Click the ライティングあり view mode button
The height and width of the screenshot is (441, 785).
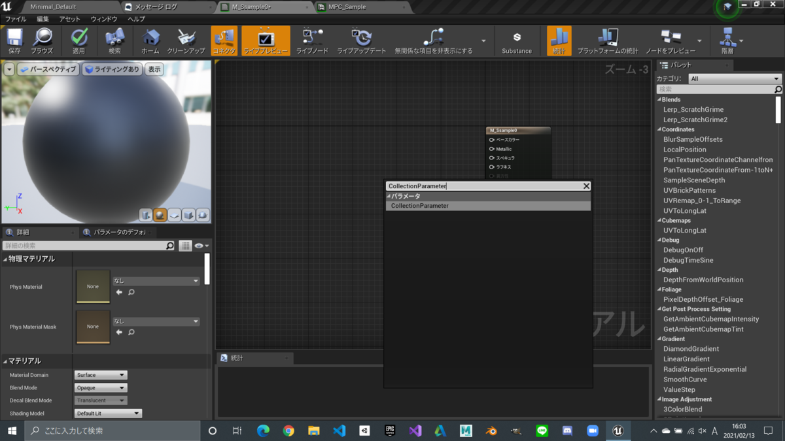point(112,69)
